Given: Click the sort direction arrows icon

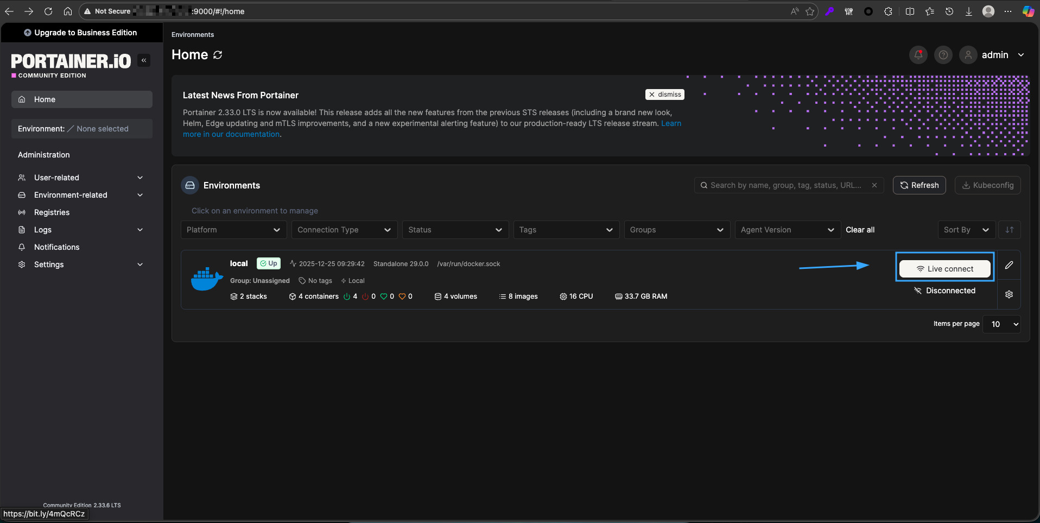Looking at the screenshot, I should click(1010, 230).
